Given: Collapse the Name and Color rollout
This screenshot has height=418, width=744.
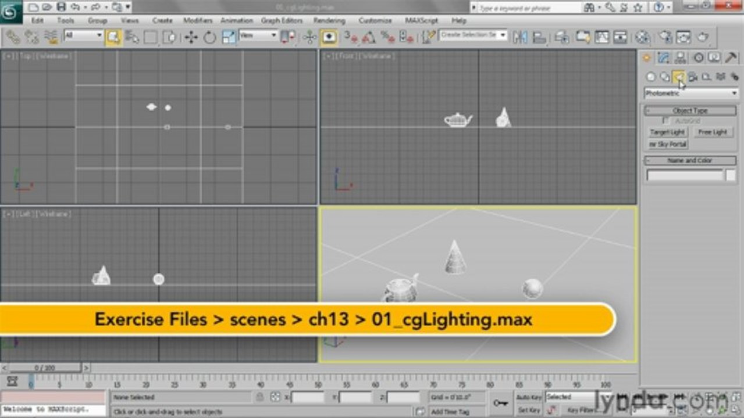Looking at the screenshot, I should (690, 161).
